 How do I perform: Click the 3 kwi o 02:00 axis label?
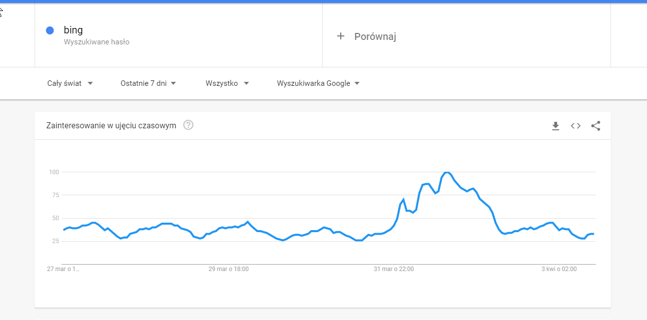[559, 269]
